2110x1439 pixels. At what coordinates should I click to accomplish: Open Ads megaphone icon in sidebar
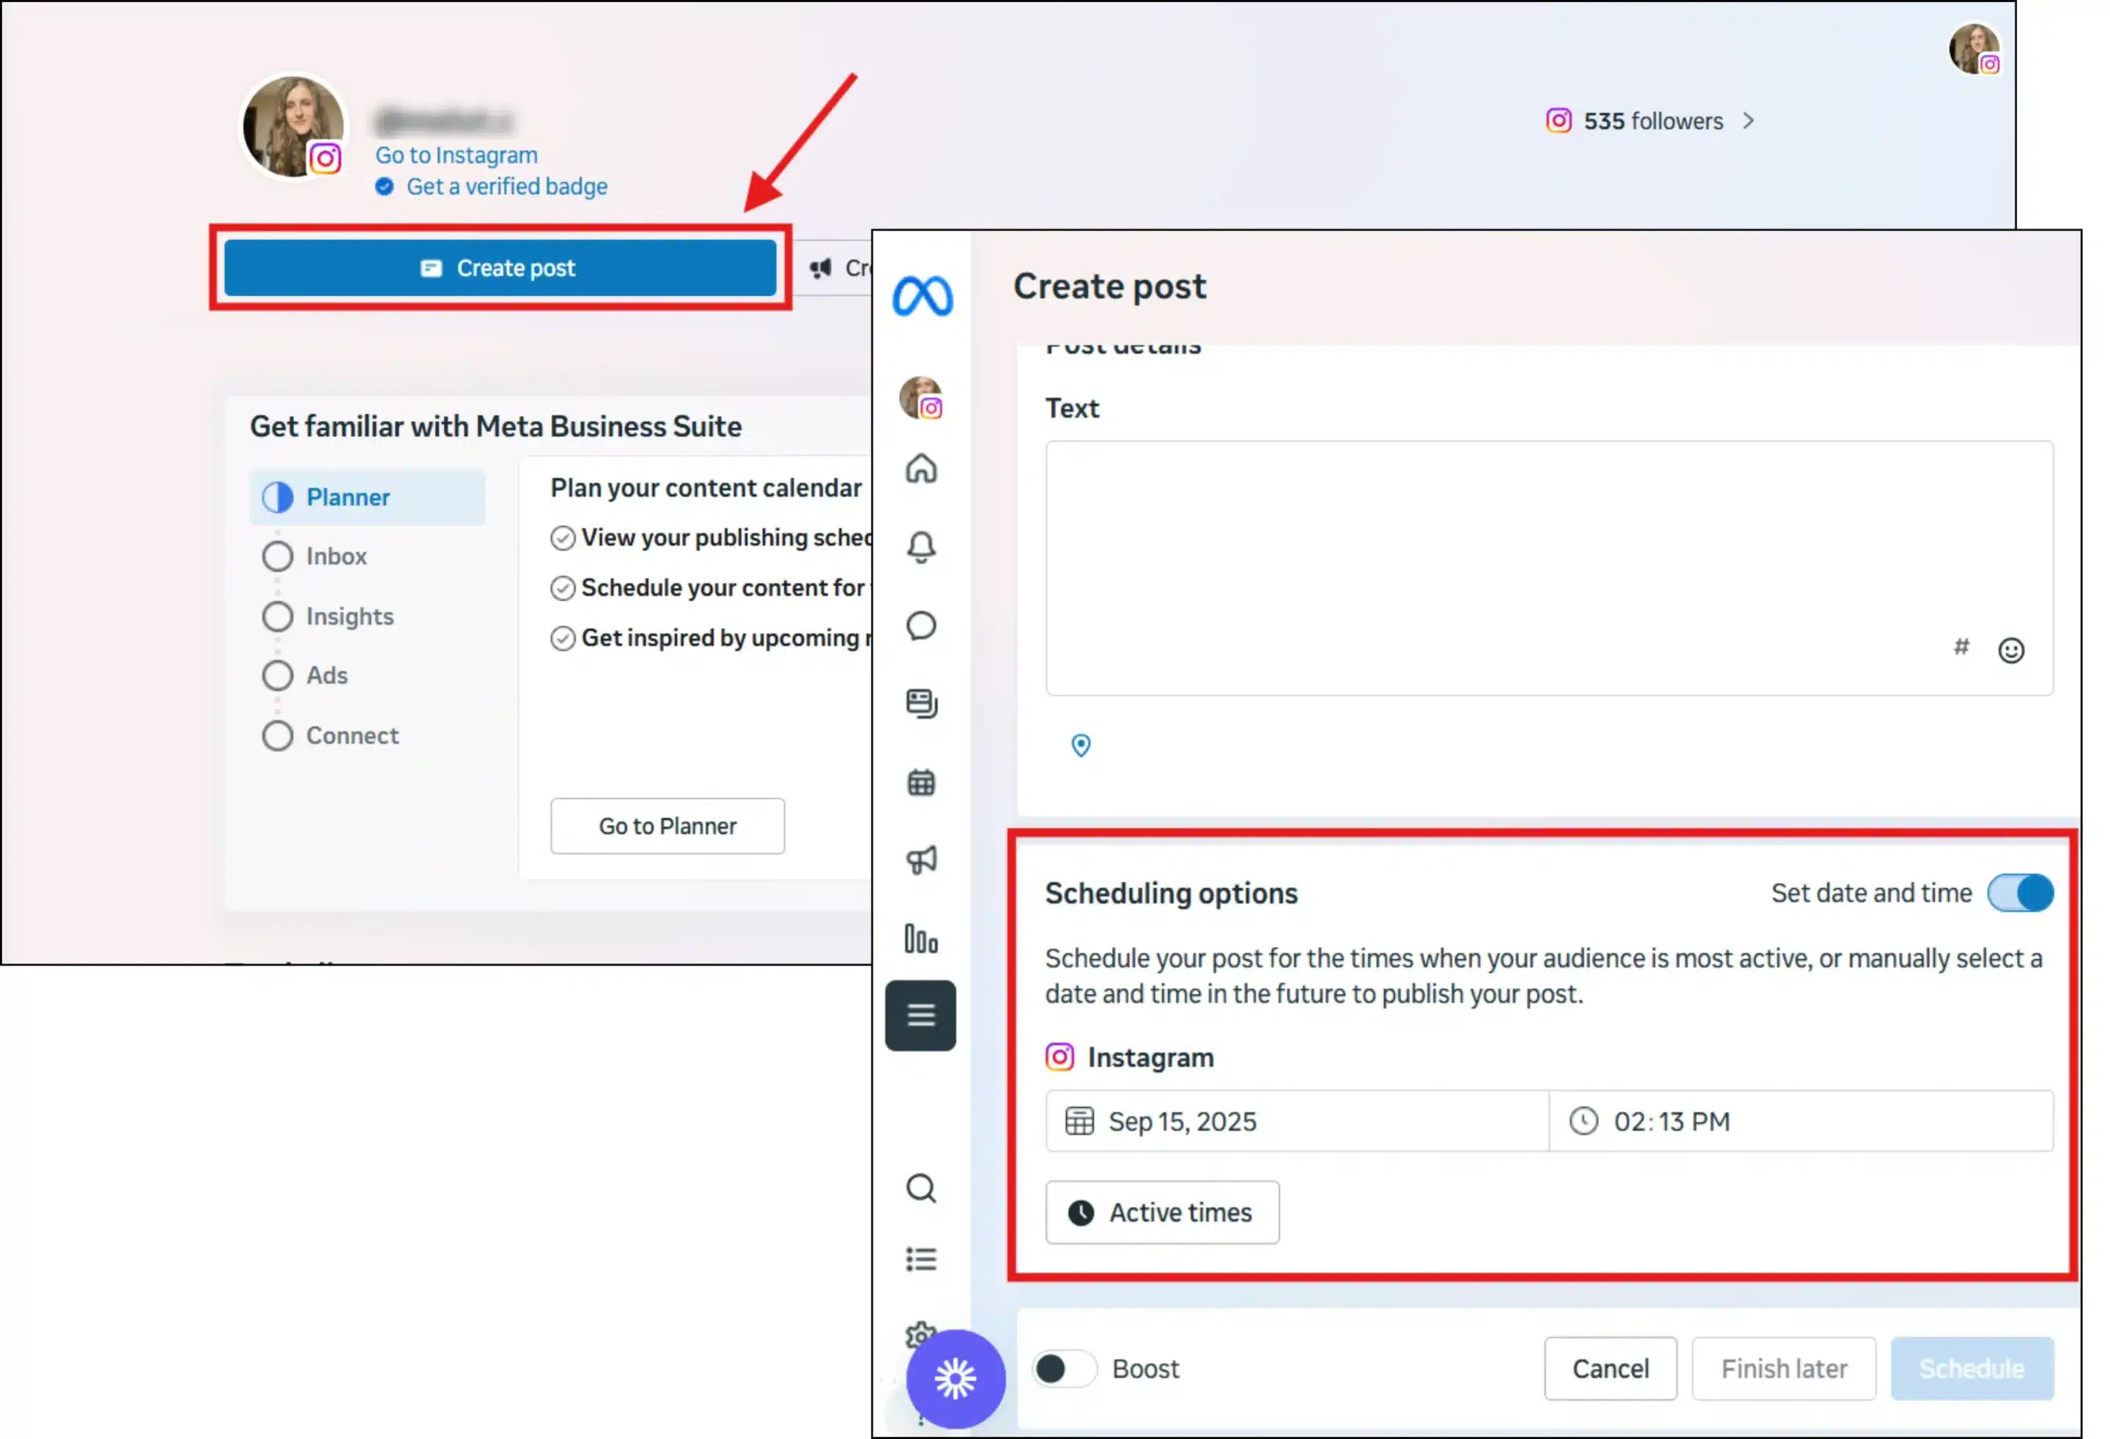point(921,859)
